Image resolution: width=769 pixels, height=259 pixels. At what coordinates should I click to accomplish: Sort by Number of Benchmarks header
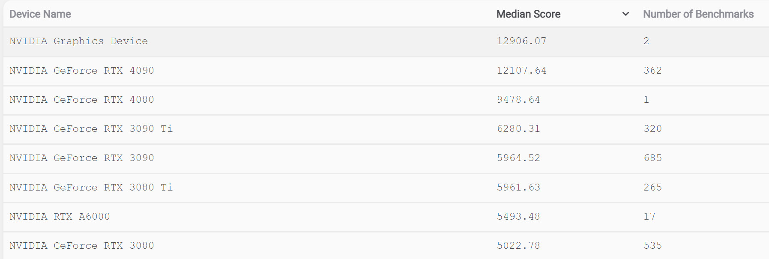[698, 14]
